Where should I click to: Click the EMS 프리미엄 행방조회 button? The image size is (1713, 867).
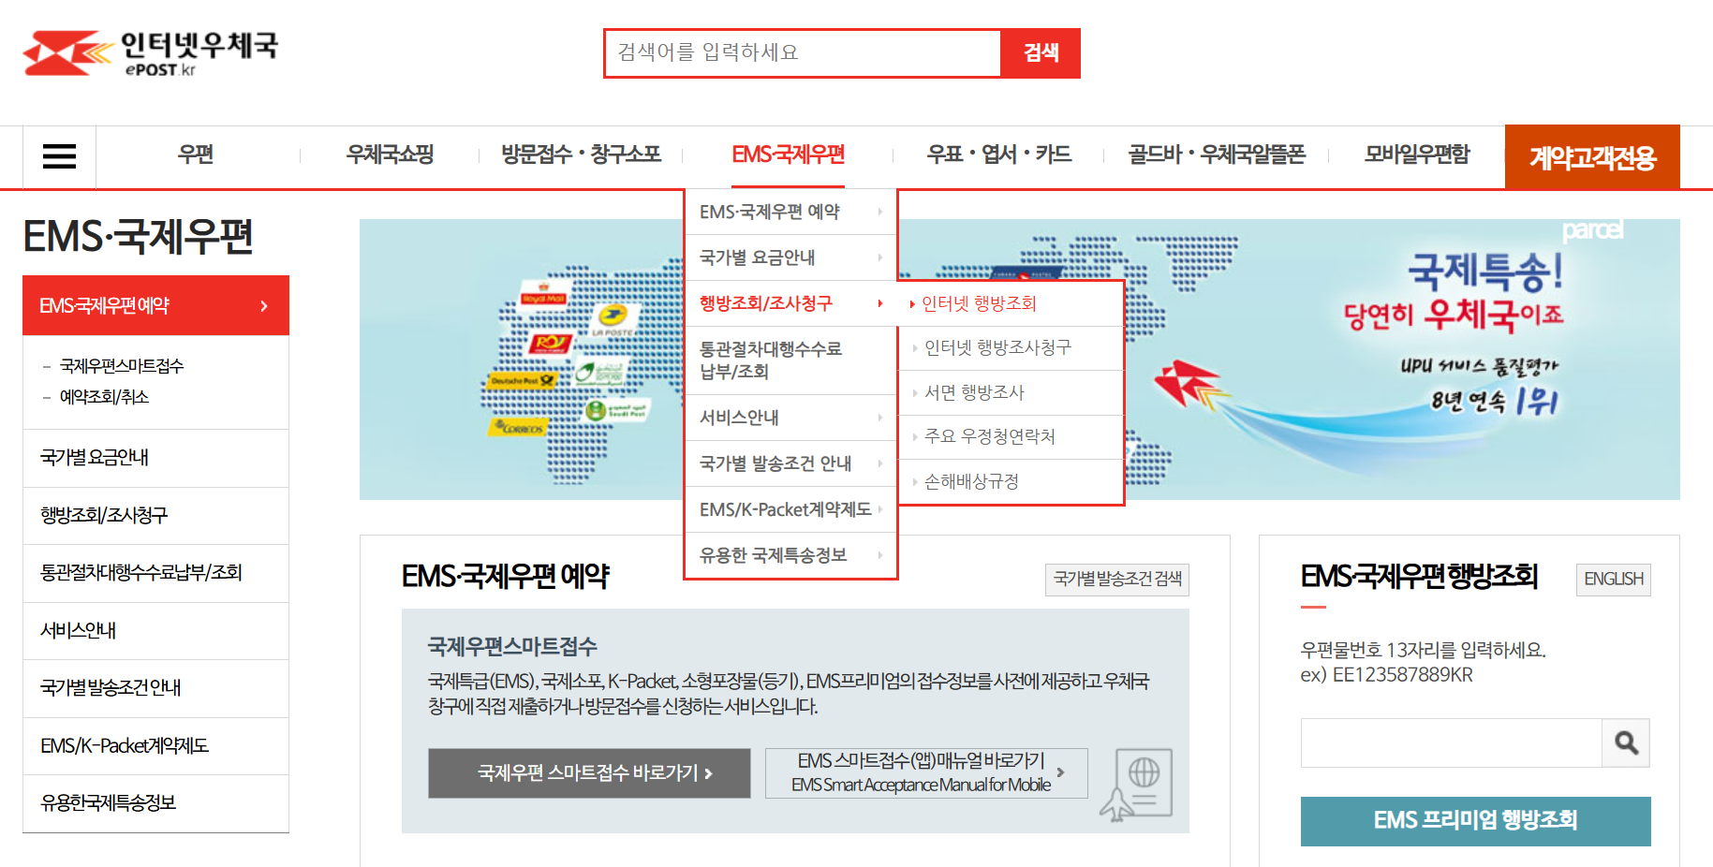coord(1475,821)
